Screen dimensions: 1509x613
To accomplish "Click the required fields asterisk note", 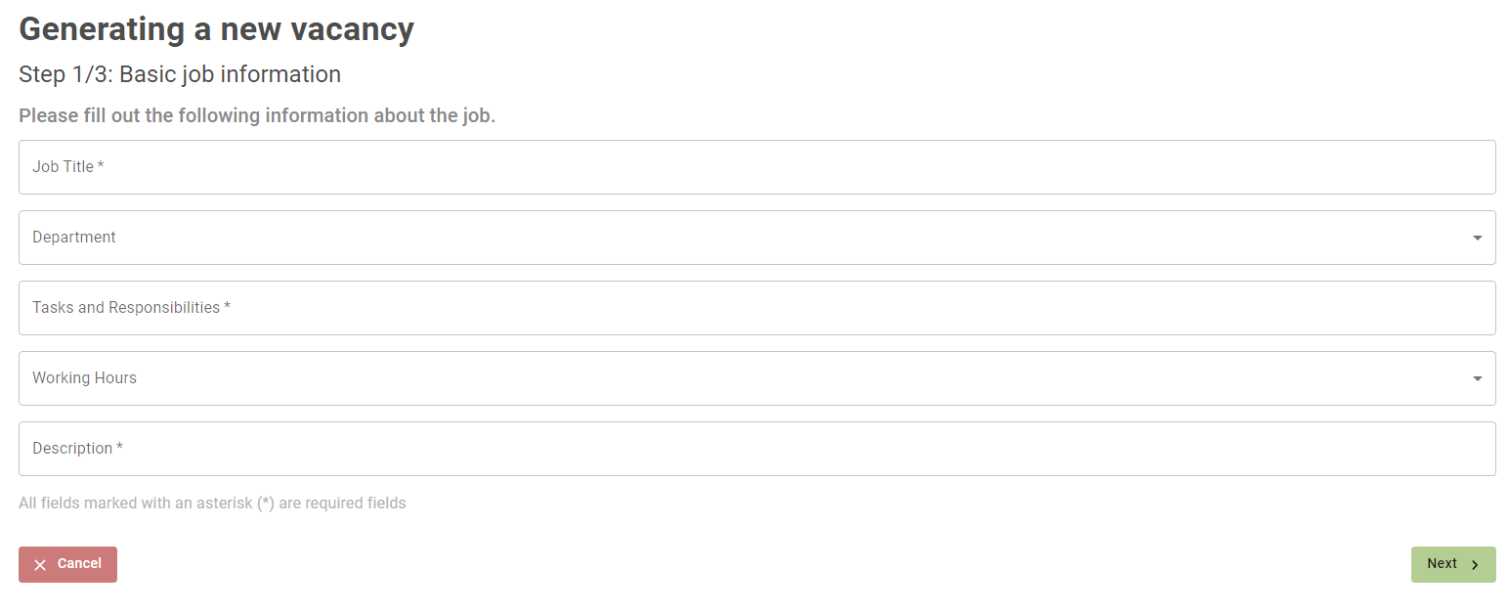I will (212, 504).
